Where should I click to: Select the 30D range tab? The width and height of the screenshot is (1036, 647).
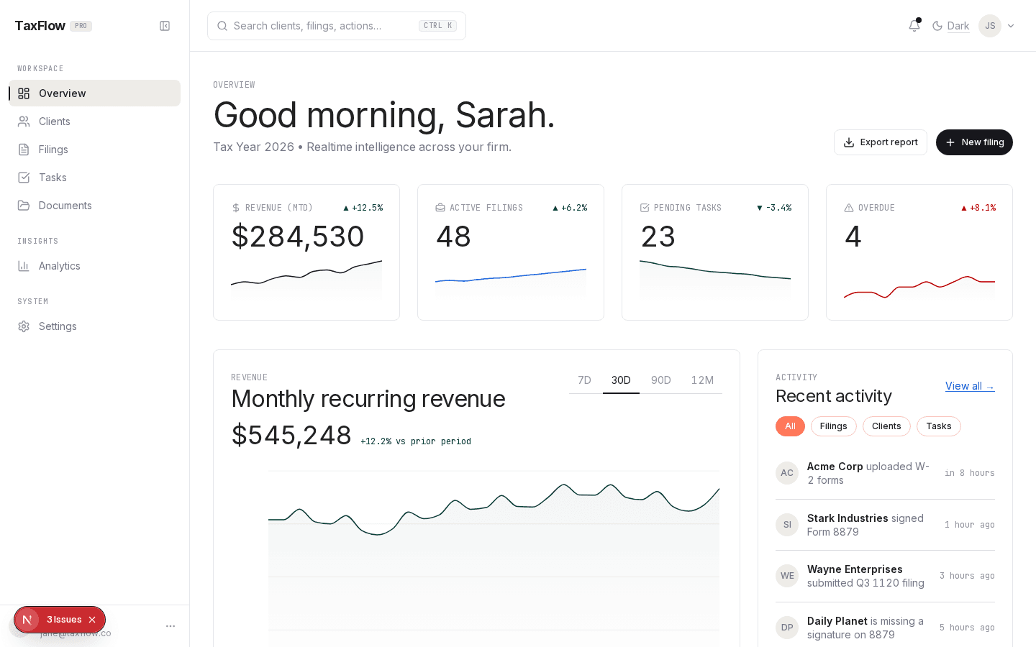[621, 380]
